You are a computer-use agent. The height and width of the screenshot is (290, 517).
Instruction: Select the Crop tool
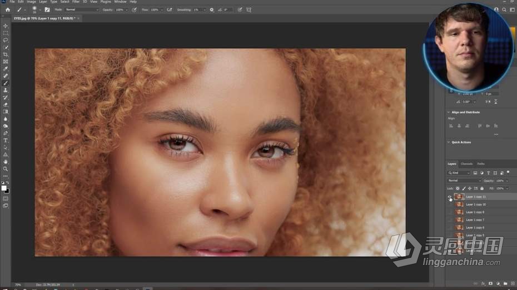point(6,54)
